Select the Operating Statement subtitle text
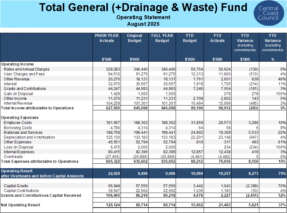 pyautogui.click(x=143, y=17)
